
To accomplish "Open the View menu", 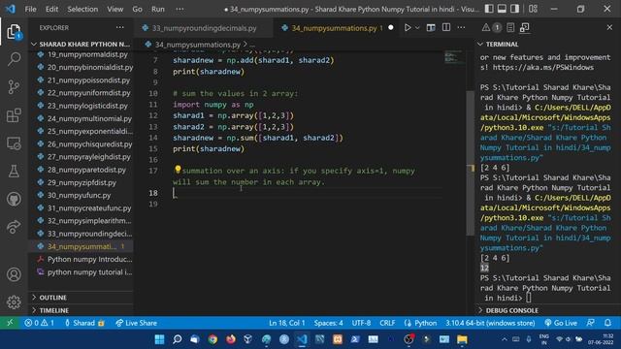I will coord(114,9).
